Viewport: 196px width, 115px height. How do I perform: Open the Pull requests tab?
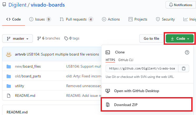click(x=76, y=19)
